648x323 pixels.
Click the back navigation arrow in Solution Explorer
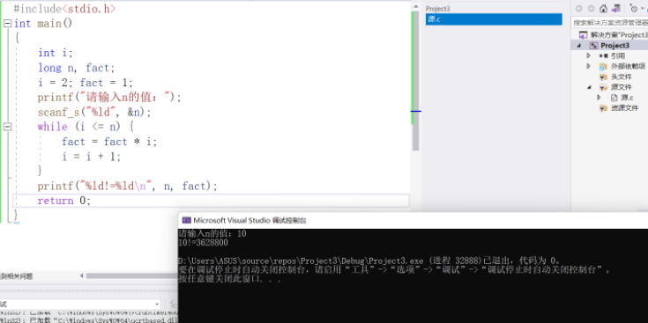click(x=579, y=8)
